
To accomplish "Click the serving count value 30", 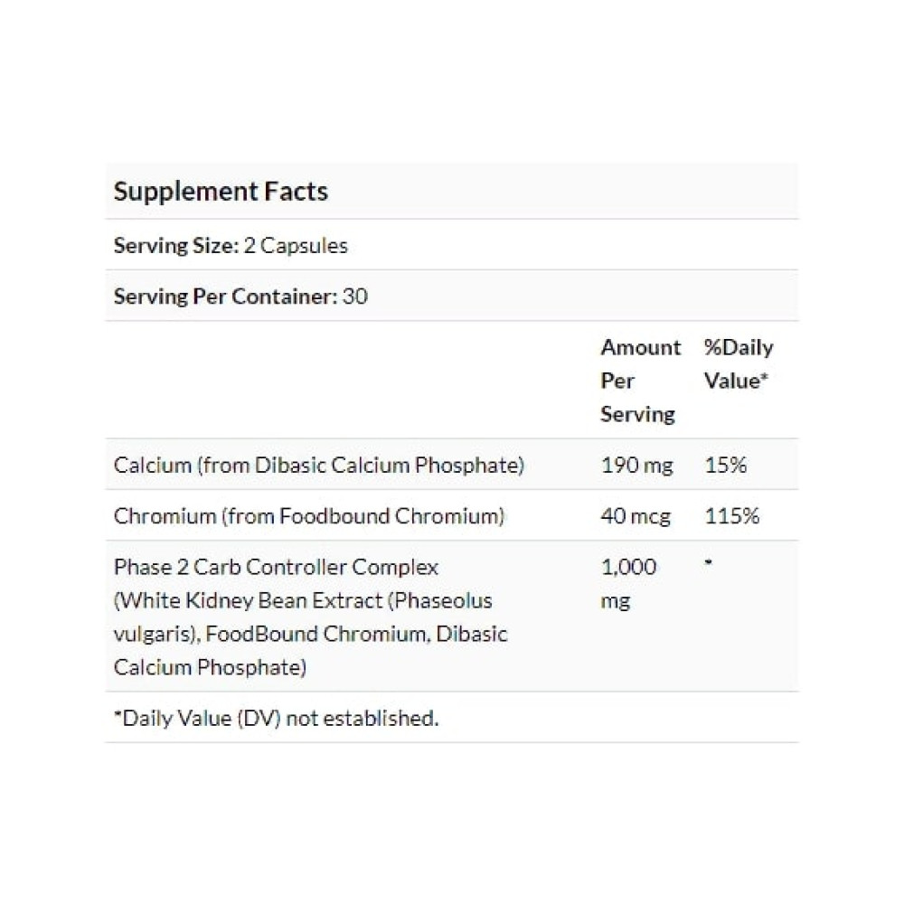I will point(355,297).
